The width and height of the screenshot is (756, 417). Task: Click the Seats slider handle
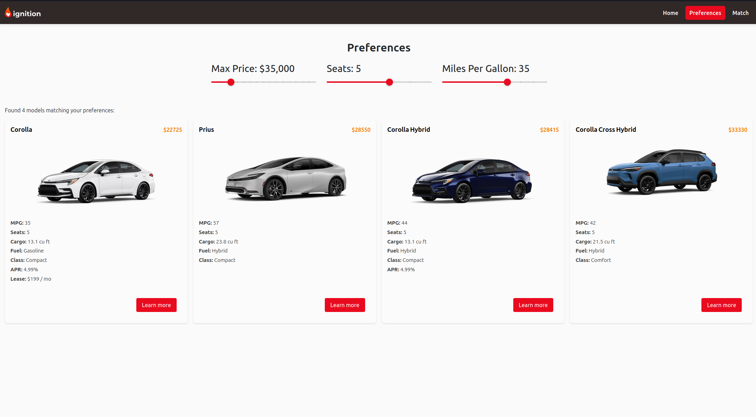point(389,82)
